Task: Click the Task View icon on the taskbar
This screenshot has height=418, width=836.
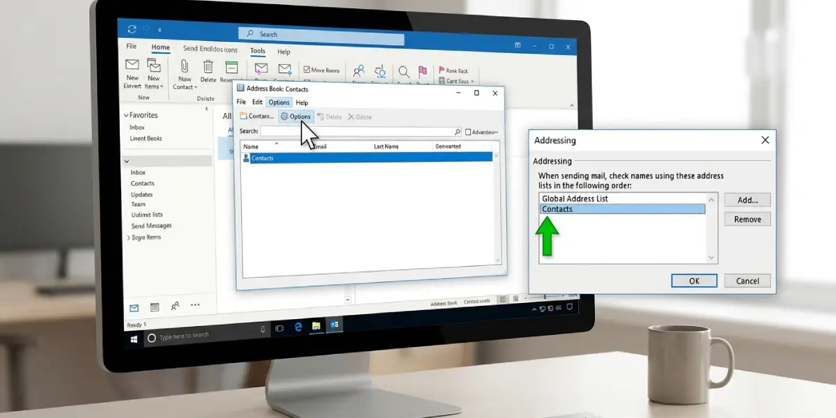Action: tap(279, 328)
